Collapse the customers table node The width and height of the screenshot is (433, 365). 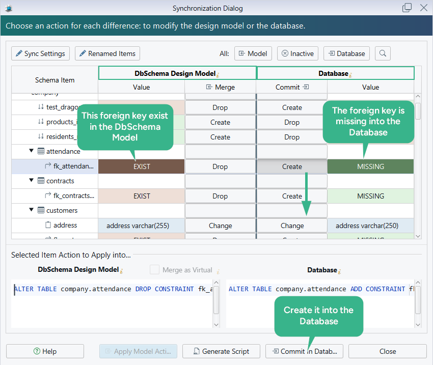[x=32, y=210]
